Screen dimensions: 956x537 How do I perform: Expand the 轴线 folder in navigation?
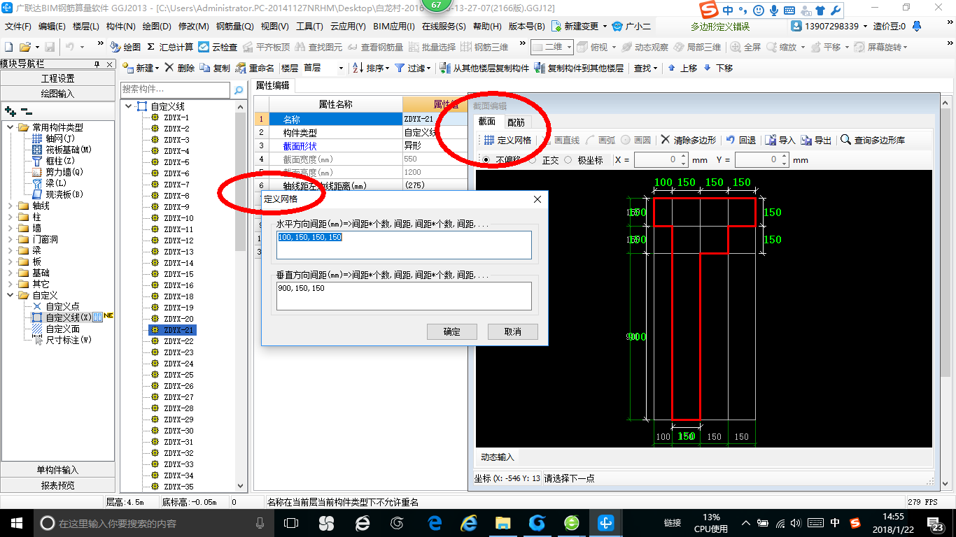10,206
